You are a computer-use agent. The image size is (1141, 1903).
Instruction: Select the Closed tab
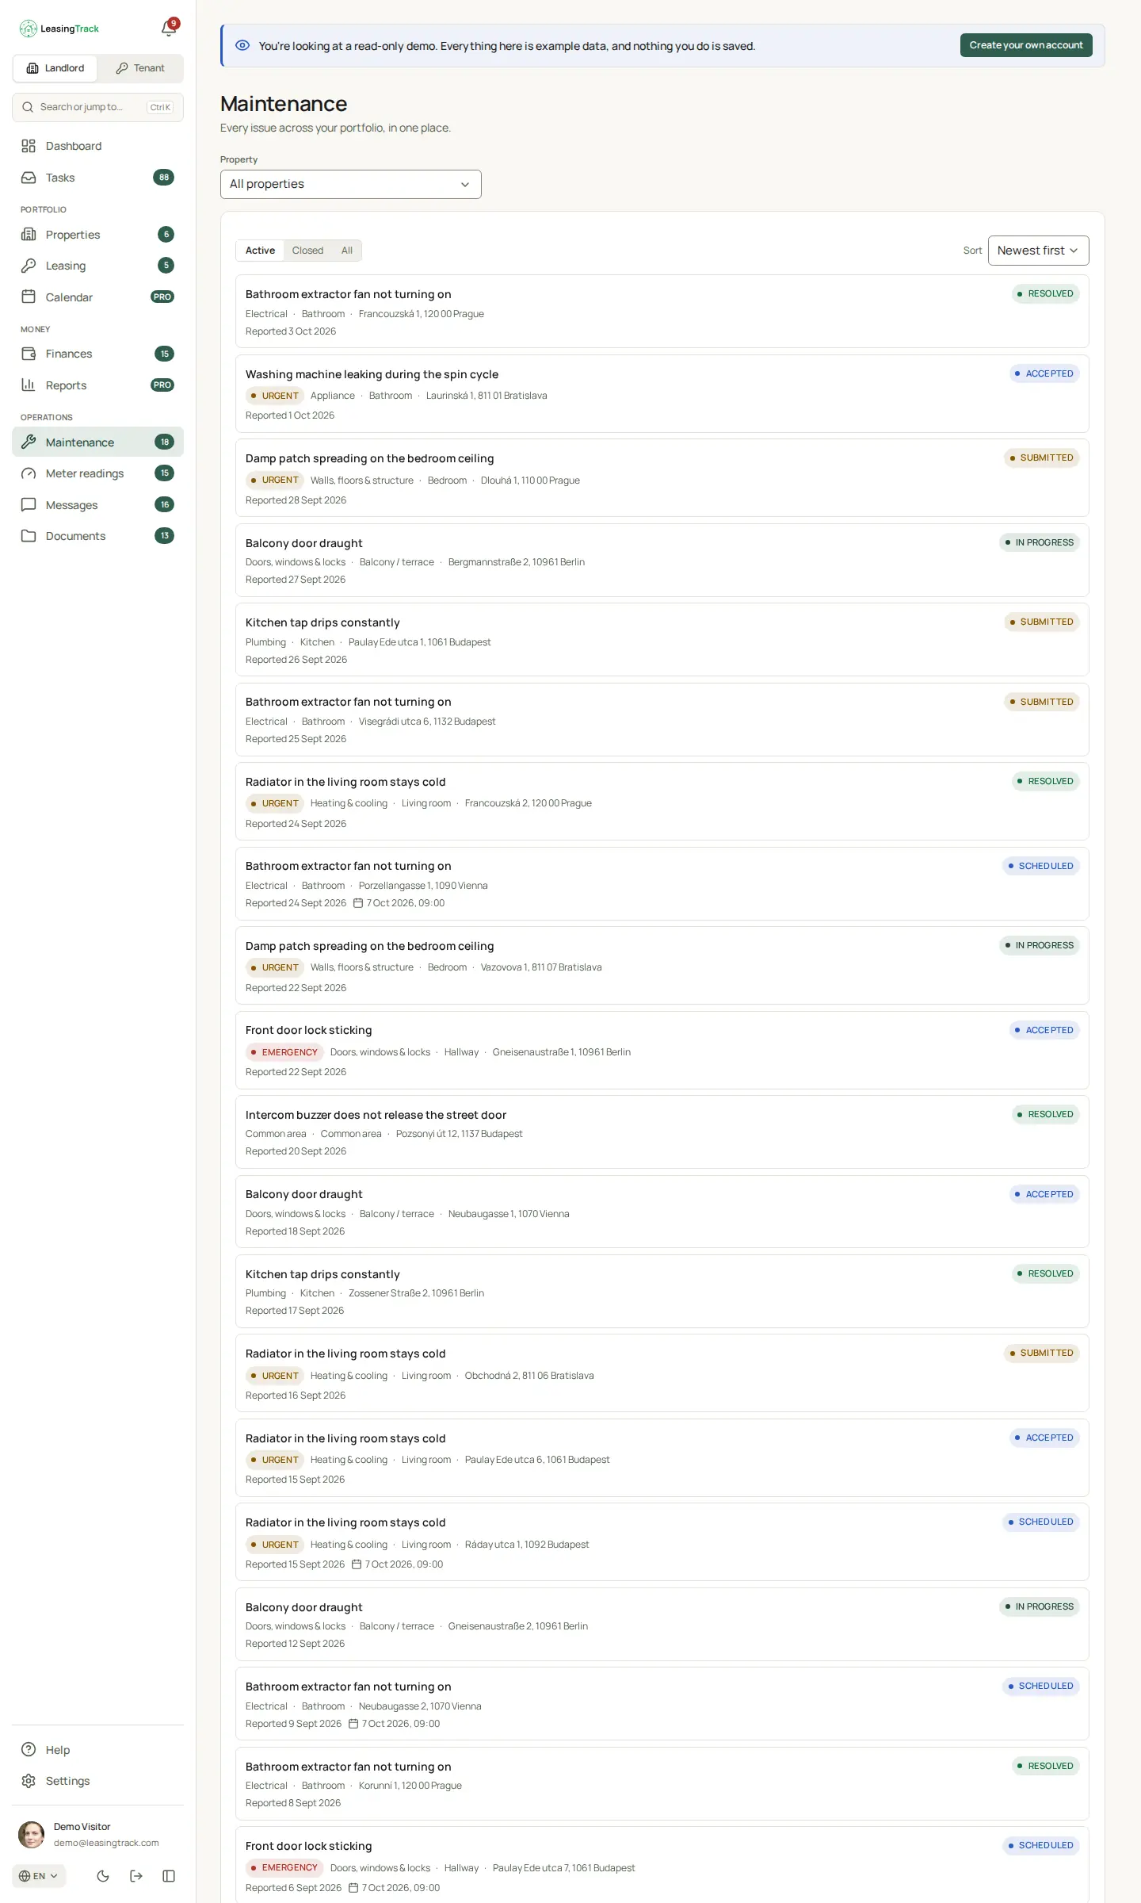click(x=307, y=251)
